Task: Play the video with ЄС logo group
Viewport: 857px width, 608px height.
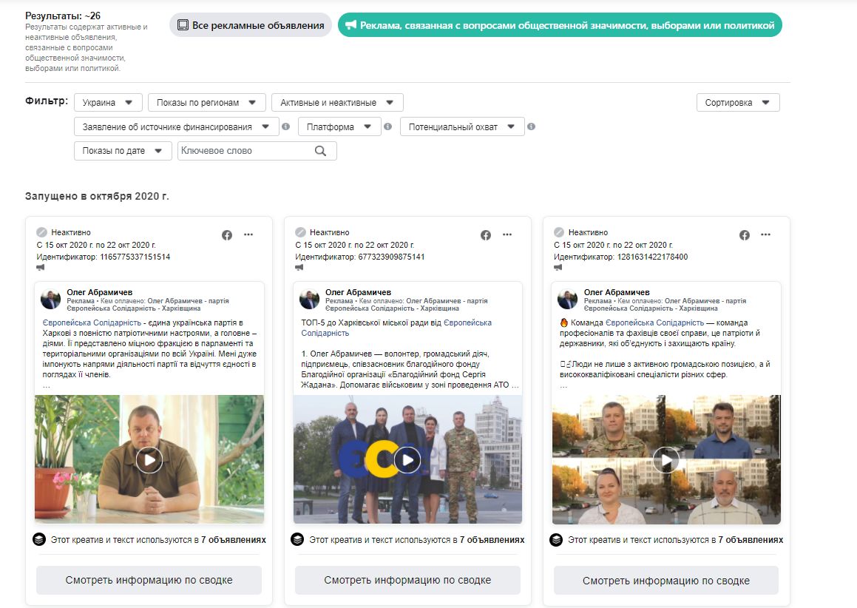Action: (x=407, y=460)
